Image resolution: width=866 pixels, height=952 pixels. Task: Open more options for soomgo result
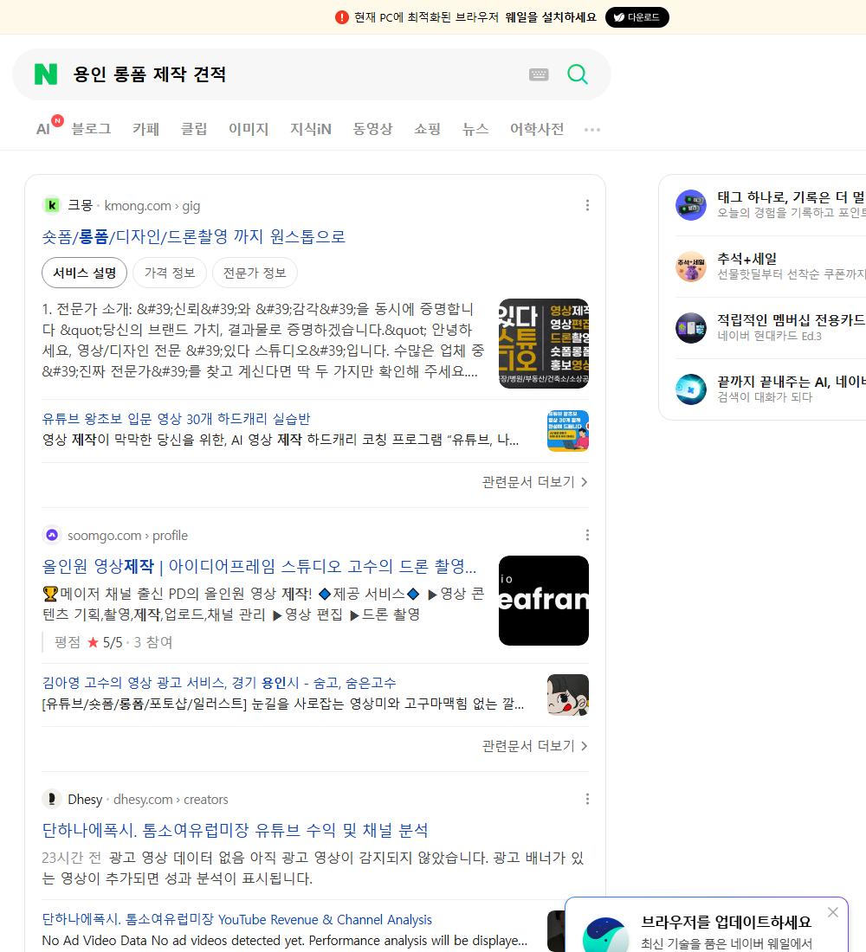point(587,535)
